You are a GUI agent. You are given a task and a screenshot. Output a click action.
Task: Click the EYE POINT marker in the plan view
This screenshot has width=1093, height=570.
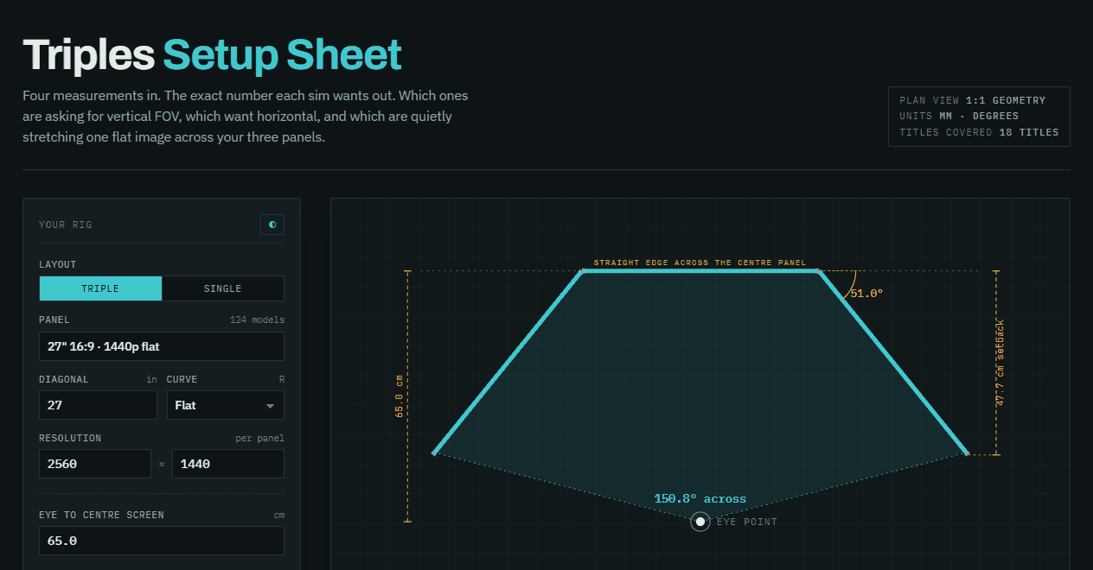pos(700,522)
